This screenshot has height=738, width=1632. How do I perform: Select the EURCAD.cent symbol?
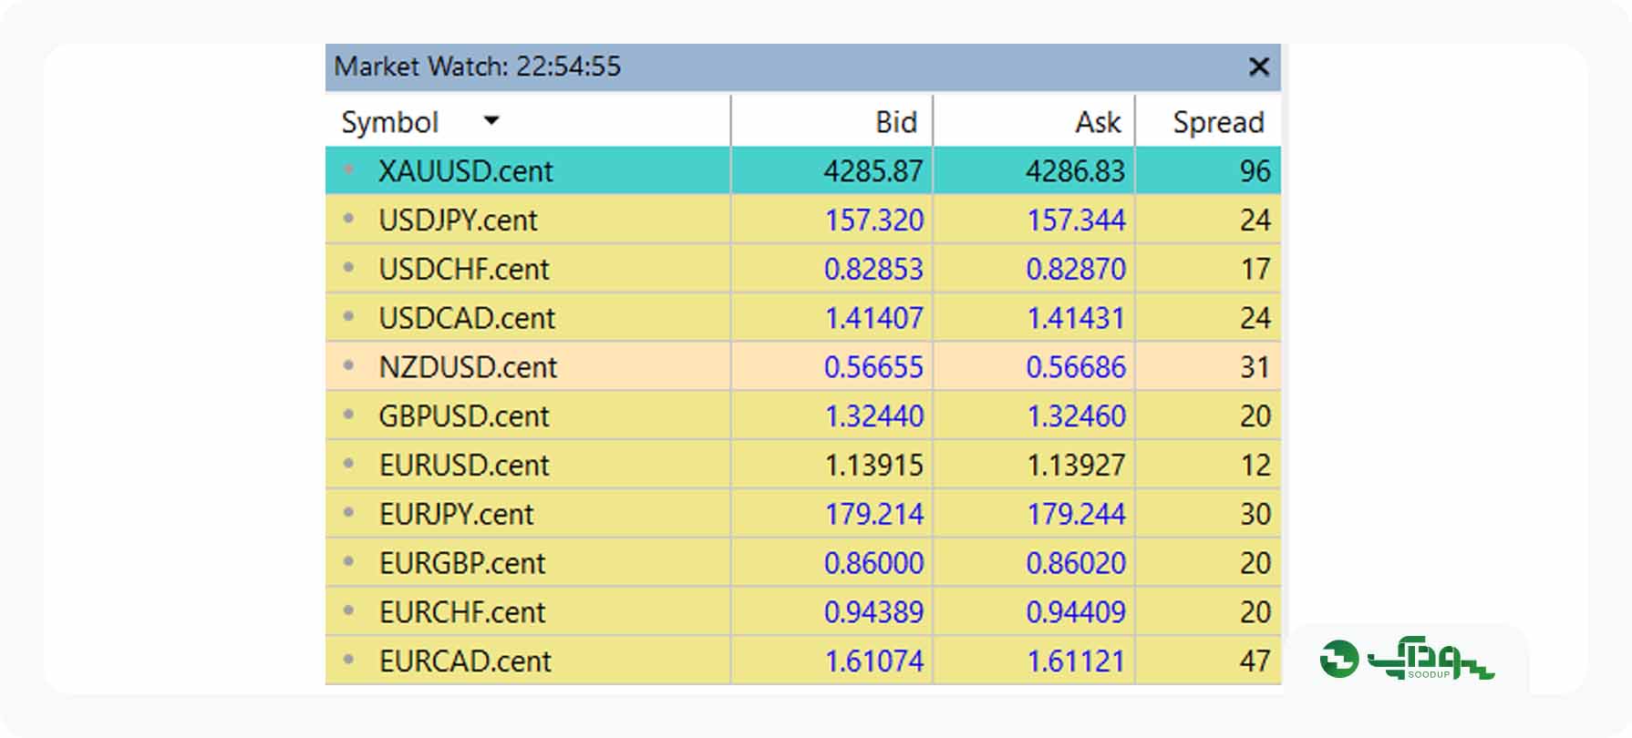(x=465, y=661)
